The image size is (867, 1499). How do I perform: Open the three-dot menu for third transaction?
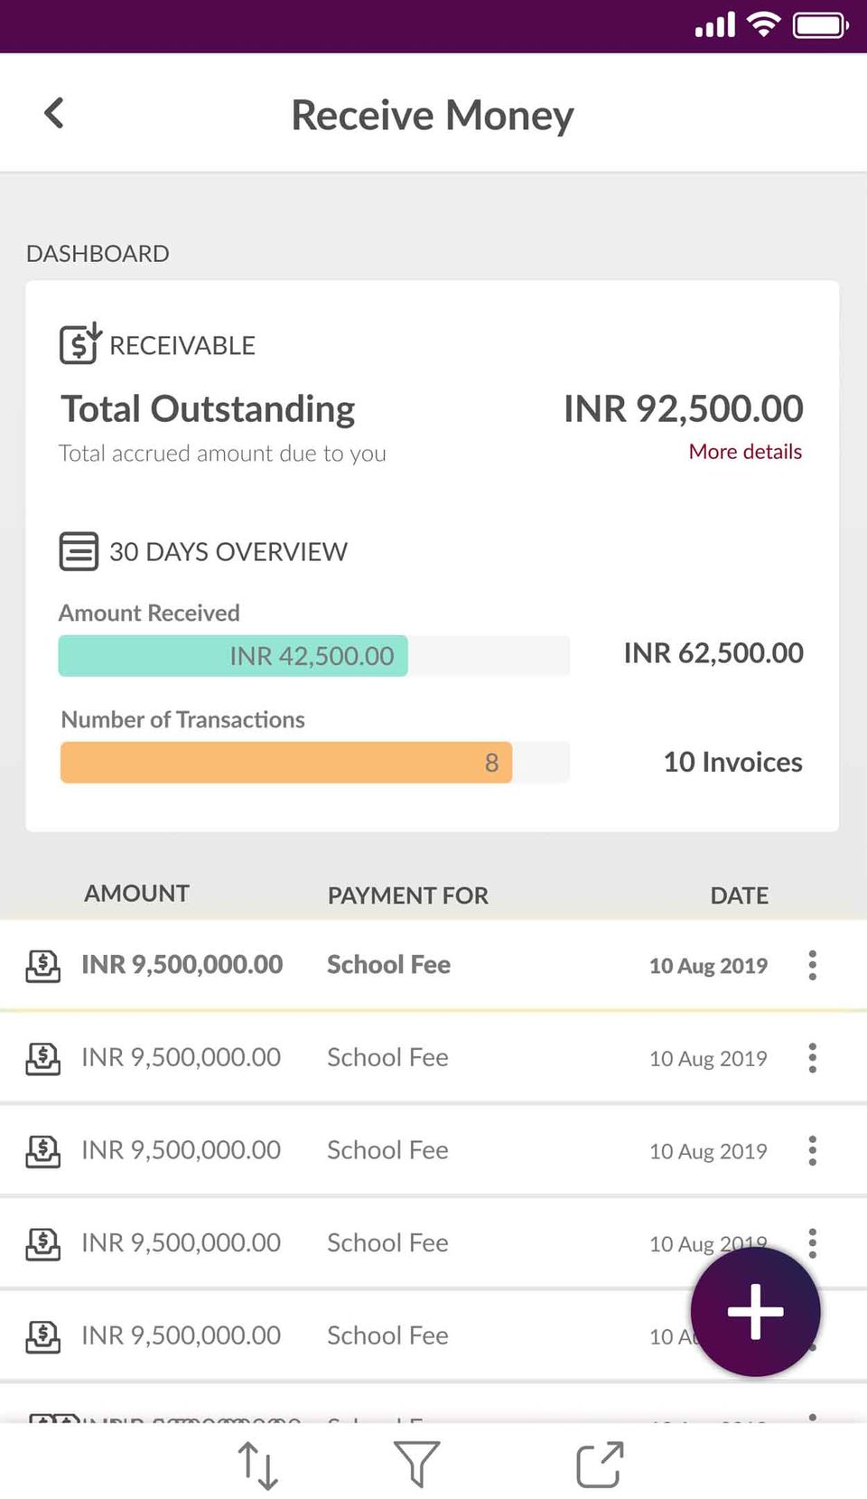tap(813, 1150)
